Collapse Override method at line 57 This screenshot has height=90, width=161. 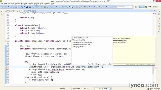click(10, 46)
